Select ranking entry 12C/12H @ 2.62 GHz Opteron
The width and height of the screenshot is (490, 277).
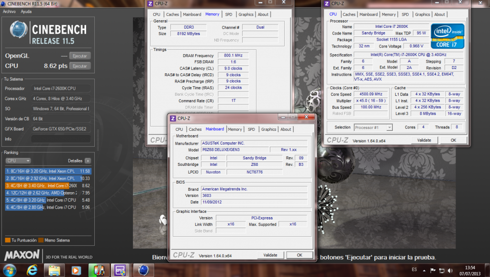click(x=48, y=193)
